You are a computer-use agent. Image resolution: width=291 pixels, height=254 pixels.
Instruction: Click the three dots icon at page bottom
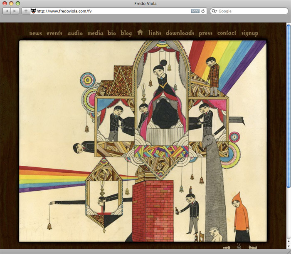point(227,247)
